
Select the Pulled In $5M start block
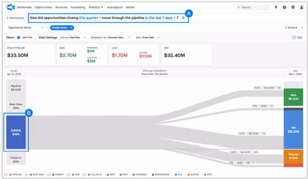[x=16, y=160]
